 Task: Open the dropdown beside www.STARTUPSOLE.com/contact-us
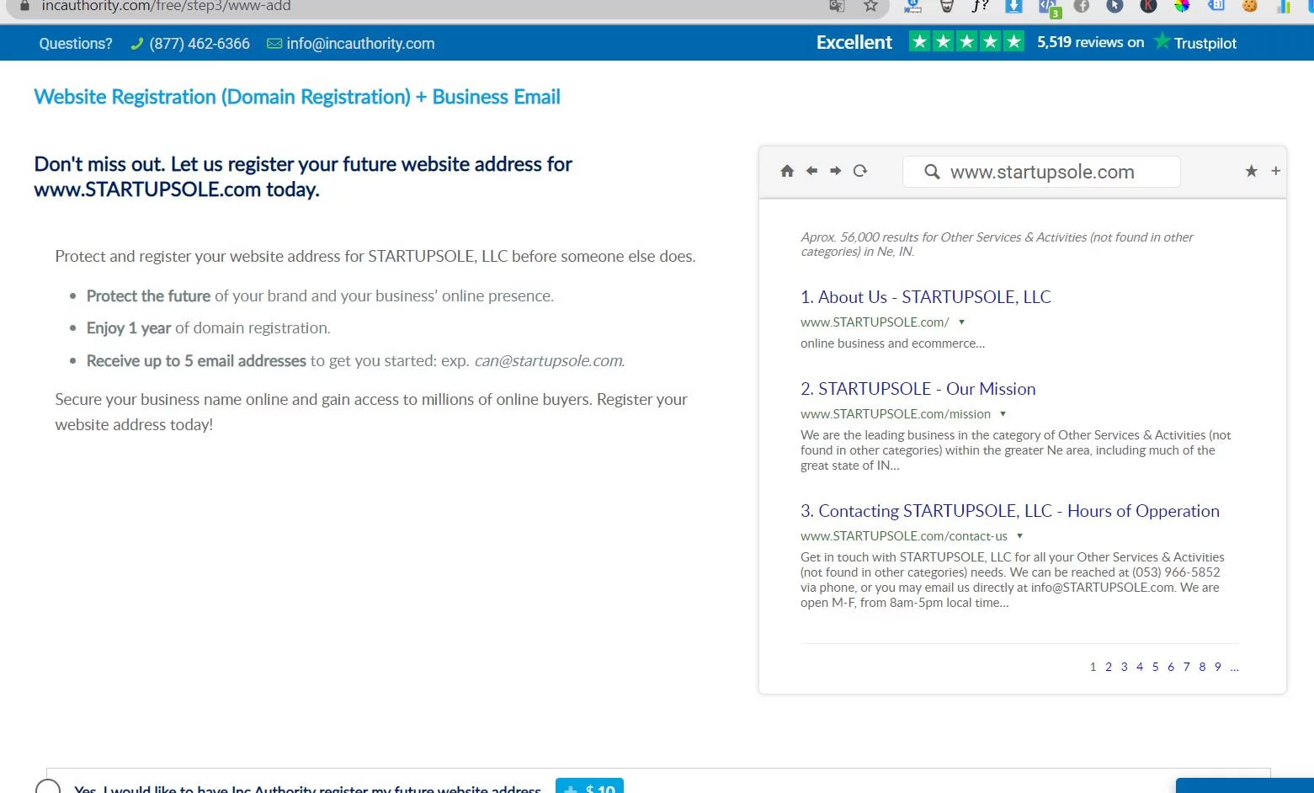pos(1019,536)
